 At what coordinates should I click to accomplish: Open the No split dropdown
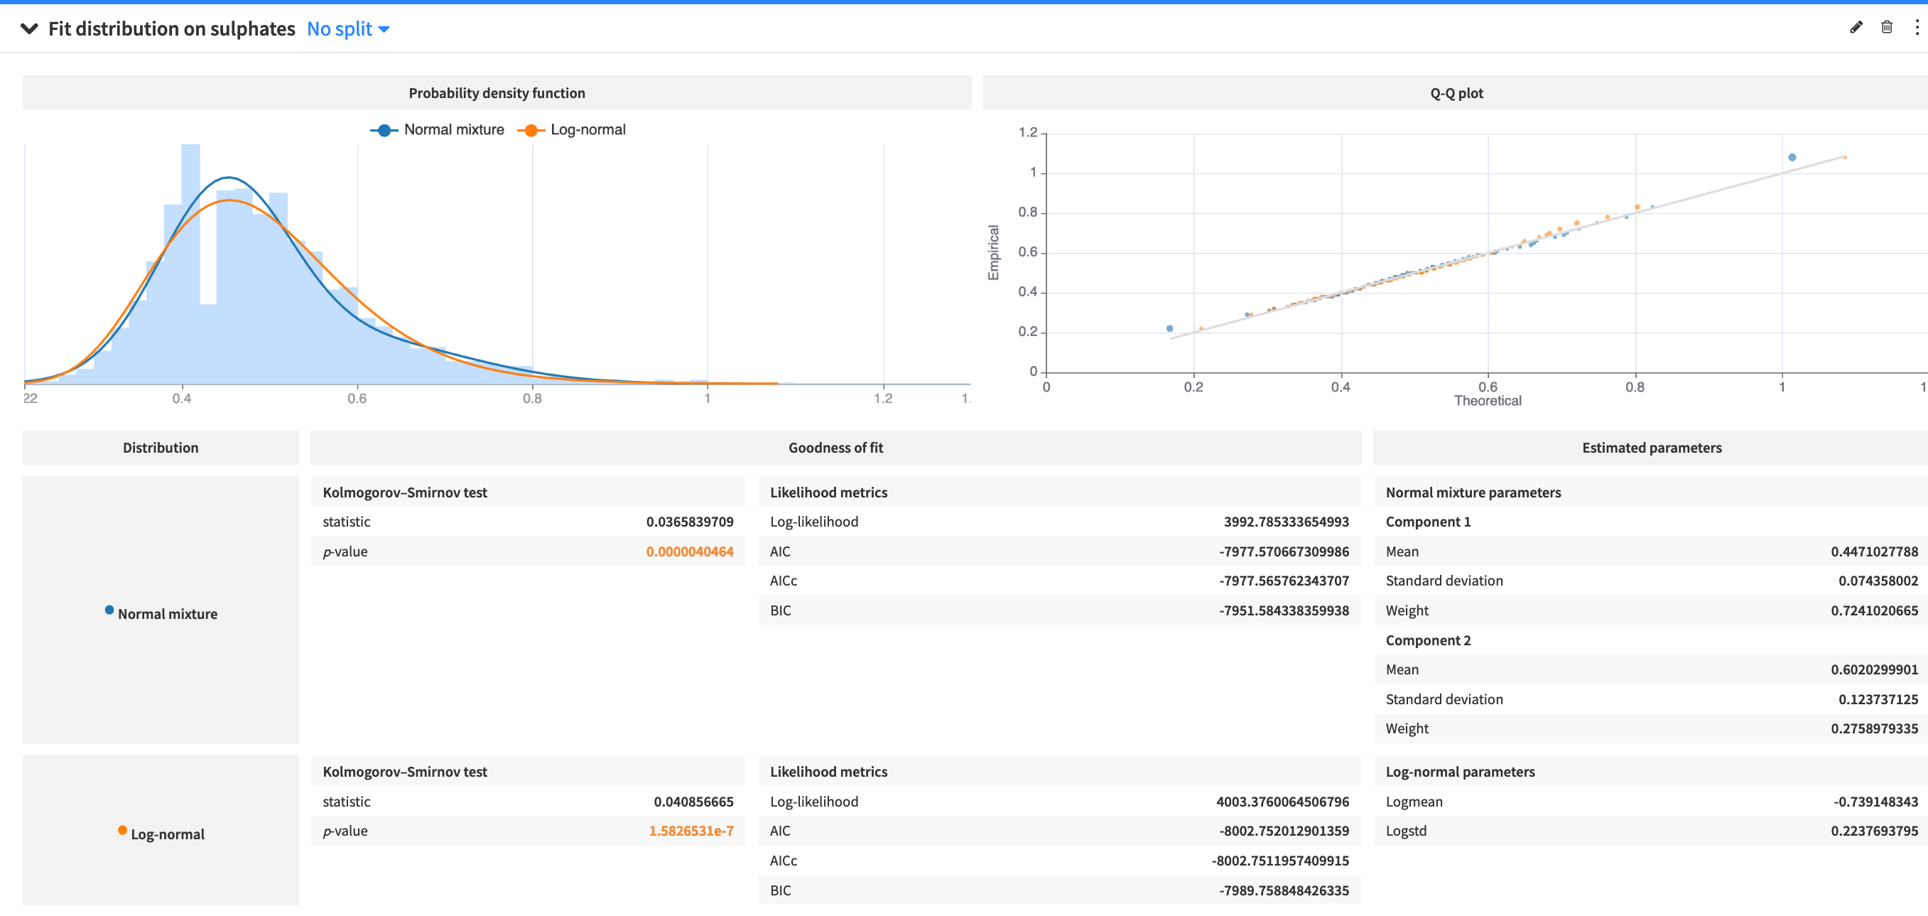(x=348, y=28)
